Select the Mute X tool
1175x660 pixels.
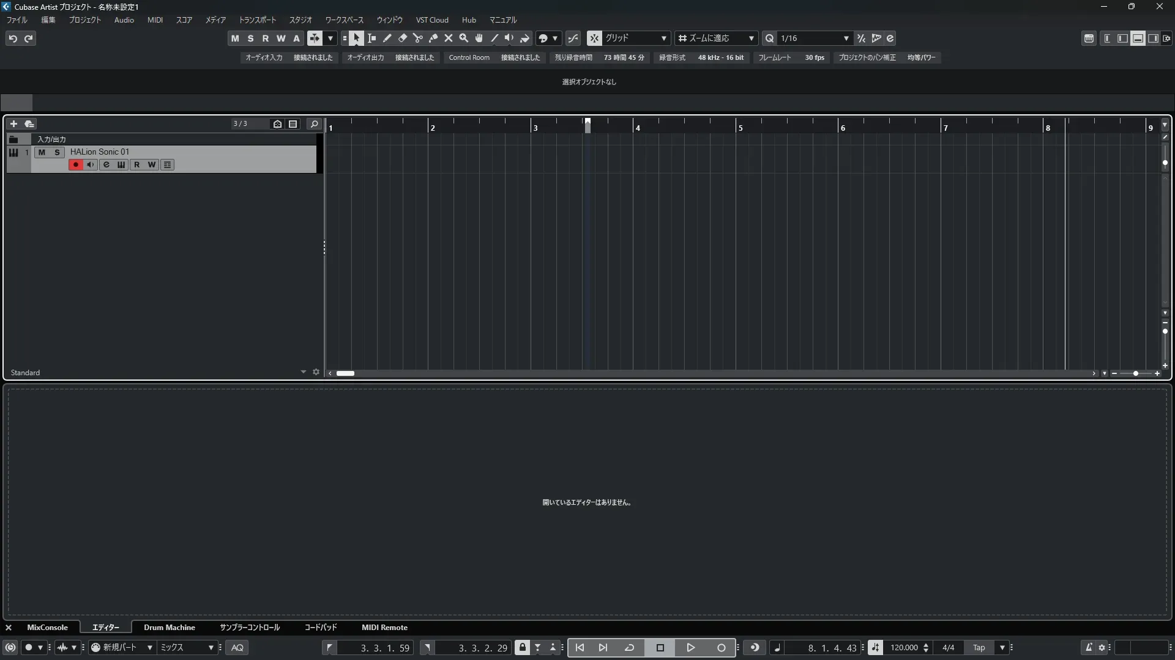(449, 38)
